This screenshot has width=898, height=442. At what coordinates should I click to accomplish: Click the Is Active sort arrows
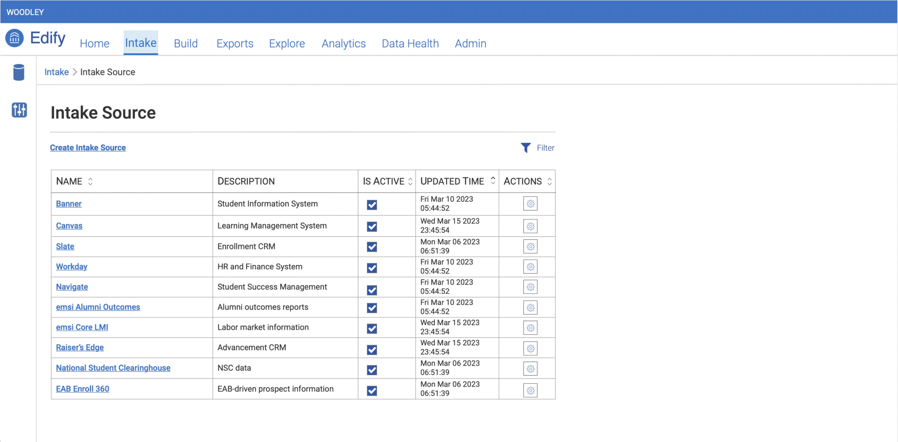410,181
